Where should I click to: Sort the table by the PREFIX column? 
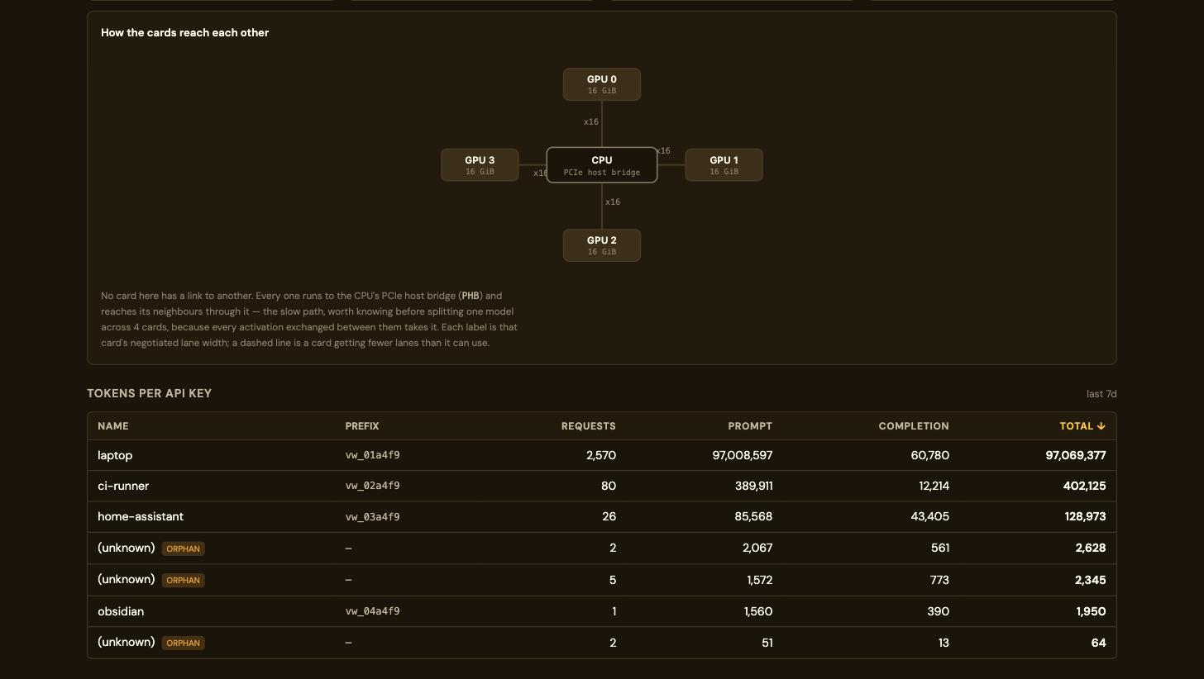click(x=362, y=426)
